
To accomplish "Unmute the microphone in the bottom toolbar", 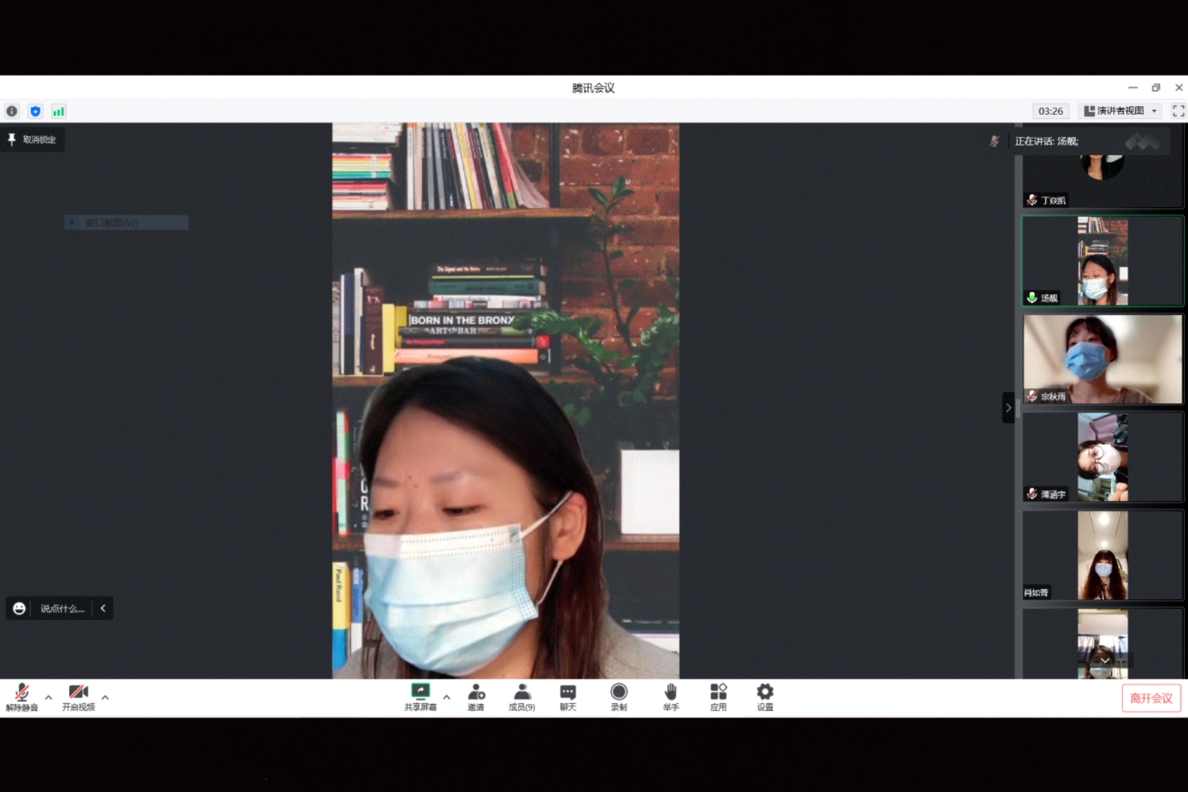I will (x=21, y=696).
